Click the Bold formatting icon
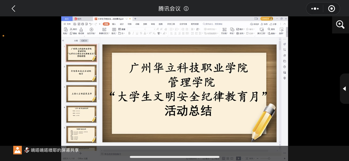The height and width of the screenshot is (161, 349). [129, 33]
